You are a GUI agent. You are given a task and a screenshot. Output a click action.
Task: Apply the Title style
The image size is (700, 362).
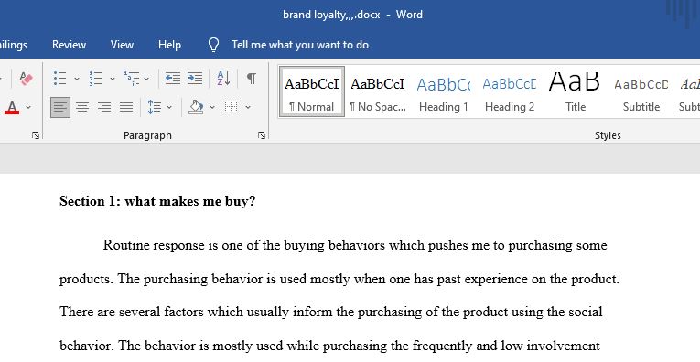point(575,92)
